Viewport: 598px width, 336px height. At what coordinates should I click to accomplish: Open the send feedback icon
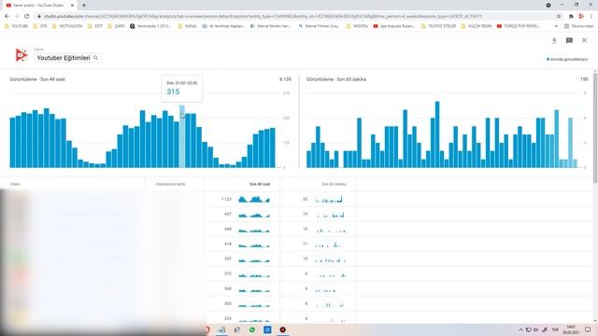click(569, 40)
